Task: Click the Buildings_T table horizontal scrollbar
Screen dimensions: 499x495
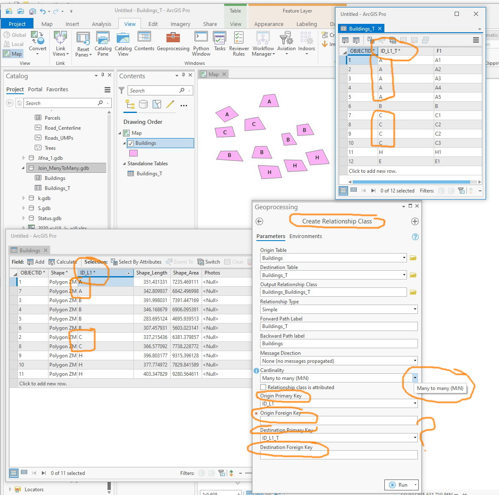Action: pyautogui.click(x=411, y=182)
